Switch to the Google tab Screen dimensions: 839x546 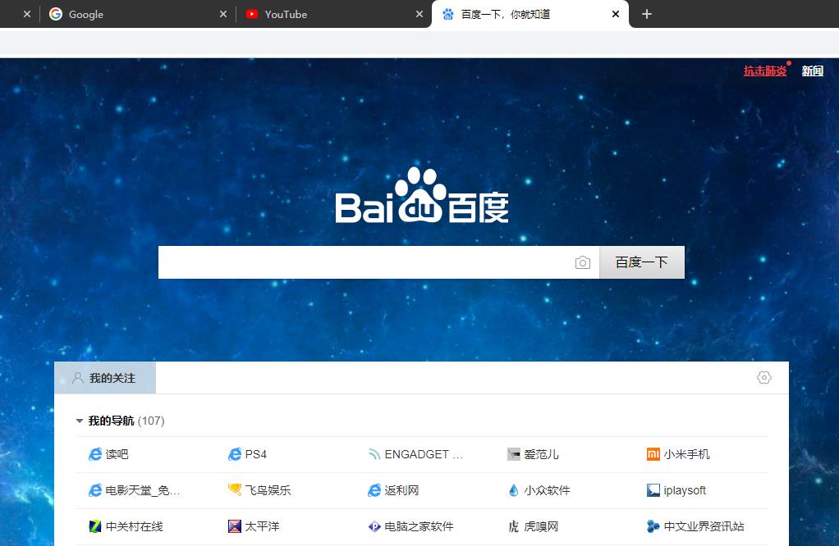tap(138, 14)
